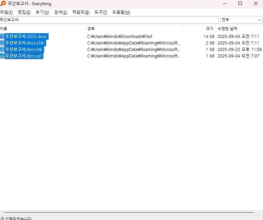Sort results by 경로 column header
Viewport: 263px width, 220px height.
(134, 29)
